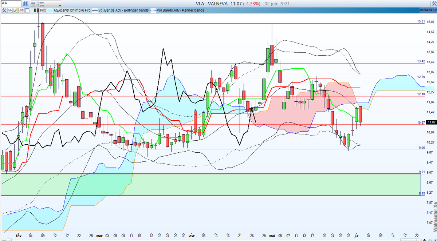The height and width of the screenshot is (241, 437).
Task: Open the calendar timeframe selector icon
Action: point(33,4)
